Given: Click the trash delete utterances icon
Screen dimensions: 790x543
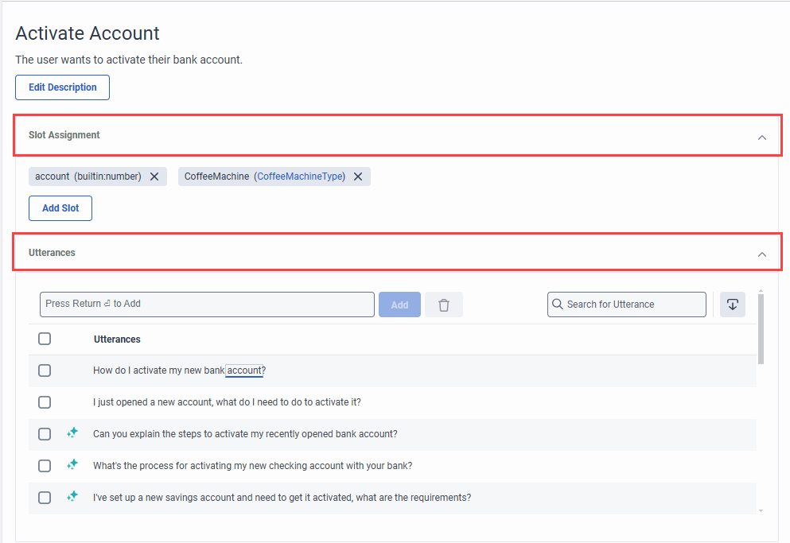Looking at the screenshot, I should click(443, 304).
